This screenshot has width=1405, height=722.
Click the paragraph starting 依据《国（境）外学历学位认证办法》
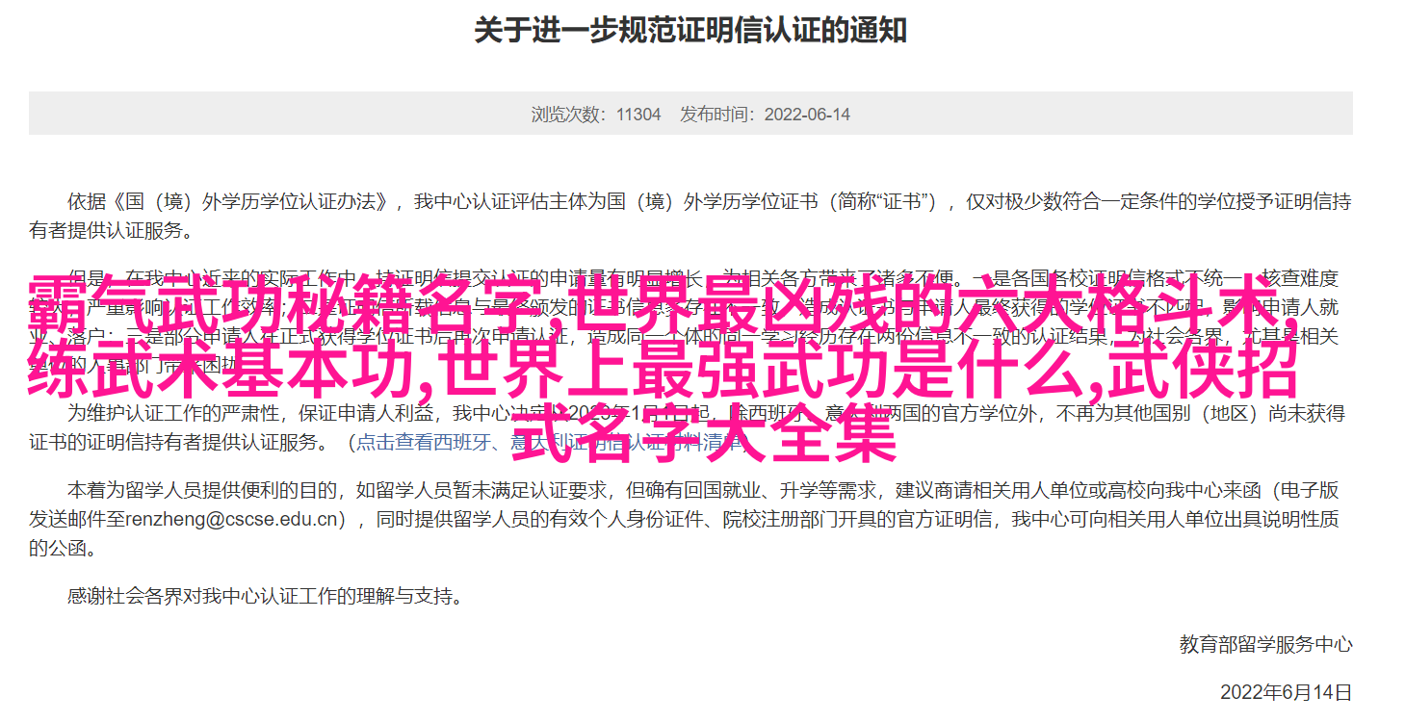(x=690, y=216)
